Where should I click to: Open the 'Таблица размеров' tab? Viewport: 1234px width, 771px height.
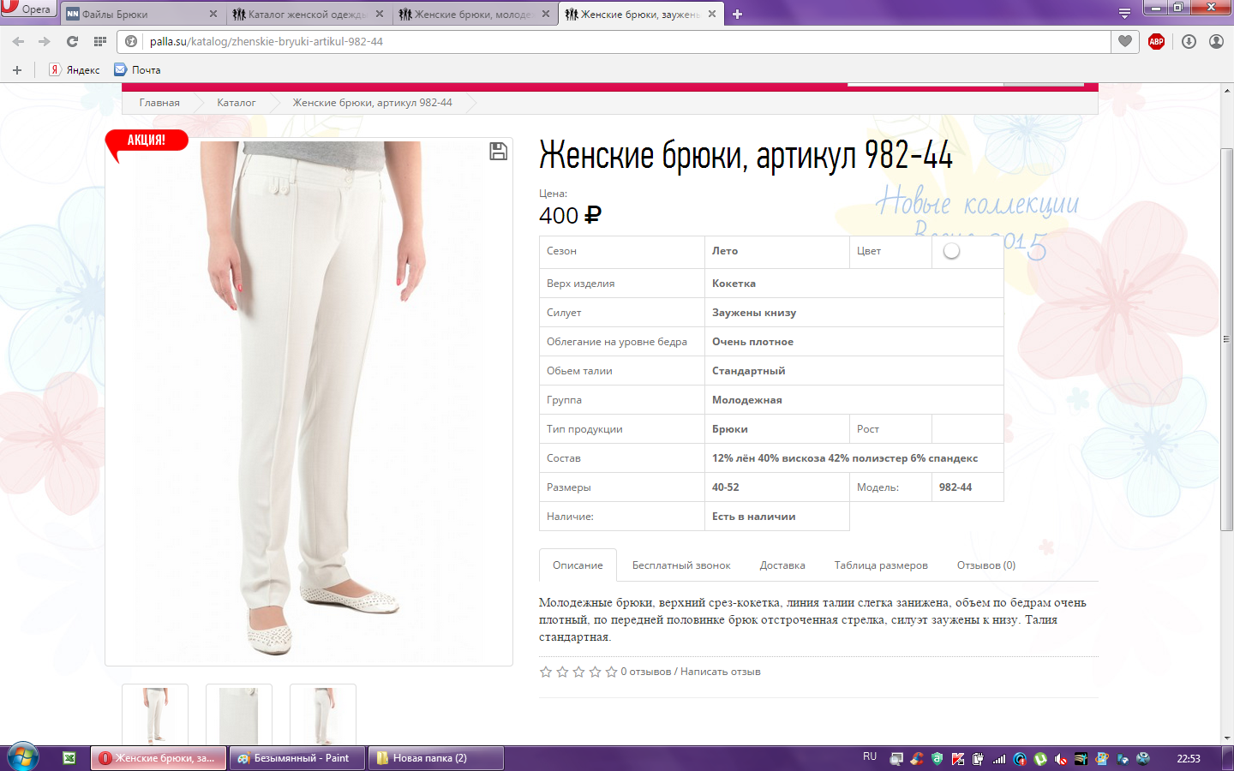coord(881,565)
